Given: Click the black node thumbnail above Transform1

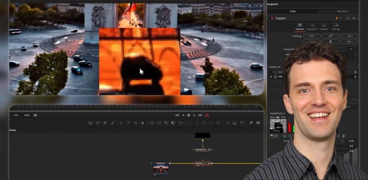Looking at the screenshot, I should pyautogui.click(x=203, y=136).
